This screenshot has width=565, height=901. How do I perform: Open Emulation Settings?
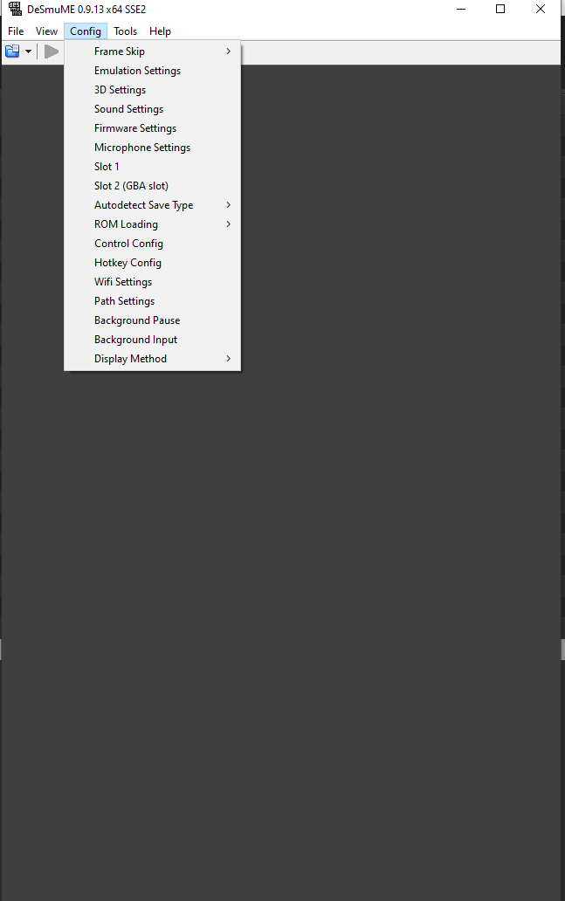click(x=152, y=71)
